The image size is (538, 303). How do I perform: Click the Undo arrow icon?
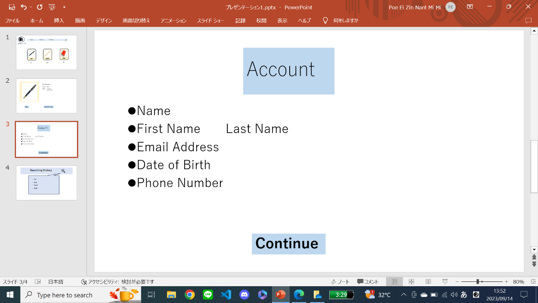[x=24, y=7]
